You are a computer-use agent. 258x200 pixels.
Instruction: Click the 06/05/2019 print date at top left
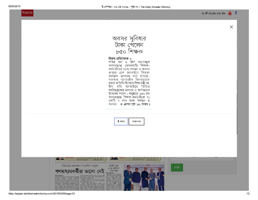coord(14,6)
